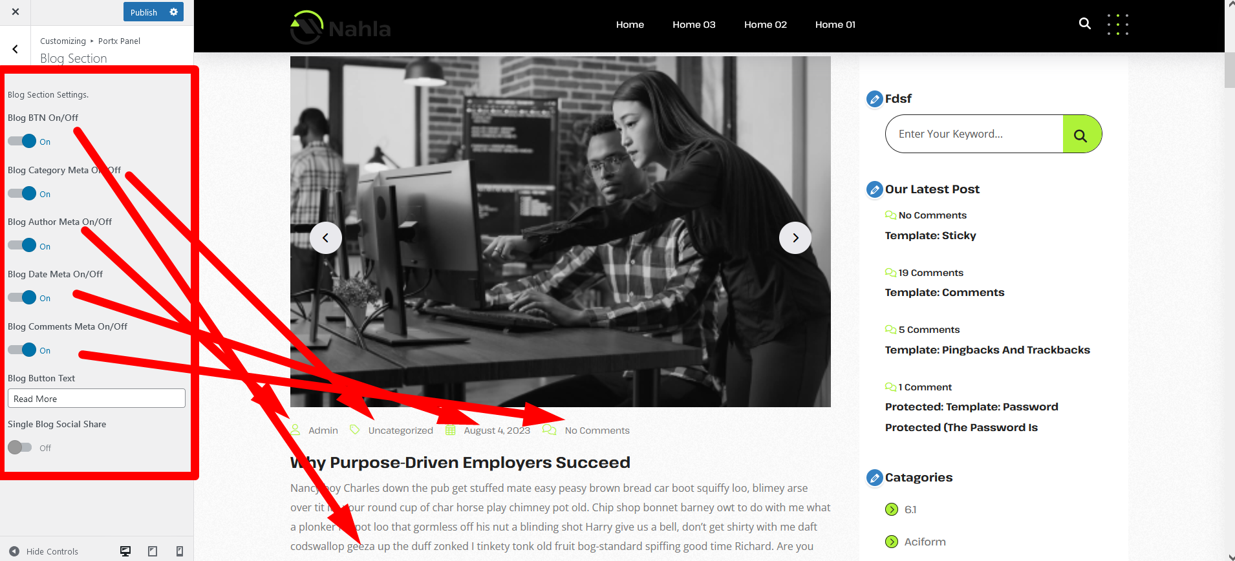Switch to desktop preview icon
1235x561 pixels.
pos(125,551)
